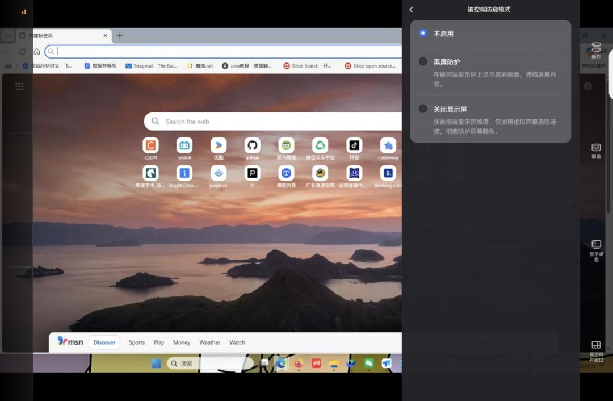Select the 关闭显示屏 radio option
The height and width of the screenshot is (401, 613).
coord(423,108)
